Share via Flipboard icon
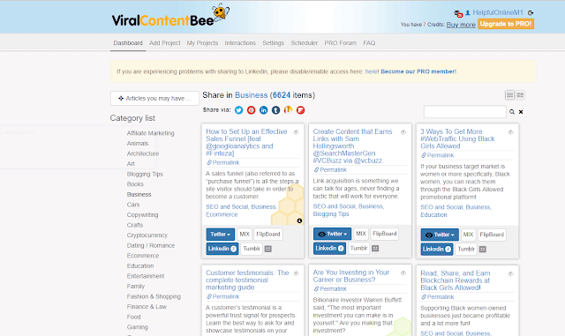Image resolution: width=565 pixels, height=336 pixels. (300, 110)
